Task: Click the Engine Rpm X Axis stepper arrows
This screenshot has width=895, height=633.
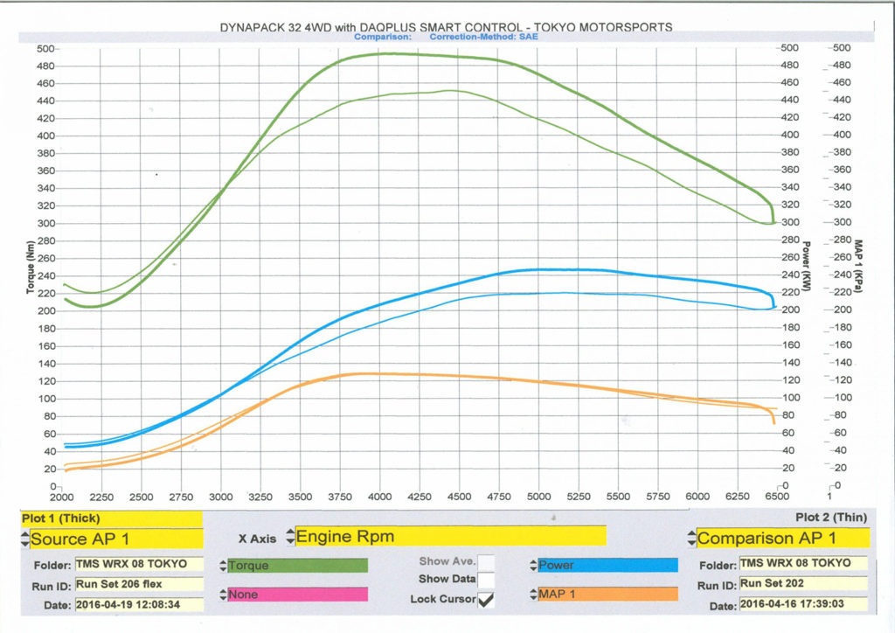Action: pos(290,536)
